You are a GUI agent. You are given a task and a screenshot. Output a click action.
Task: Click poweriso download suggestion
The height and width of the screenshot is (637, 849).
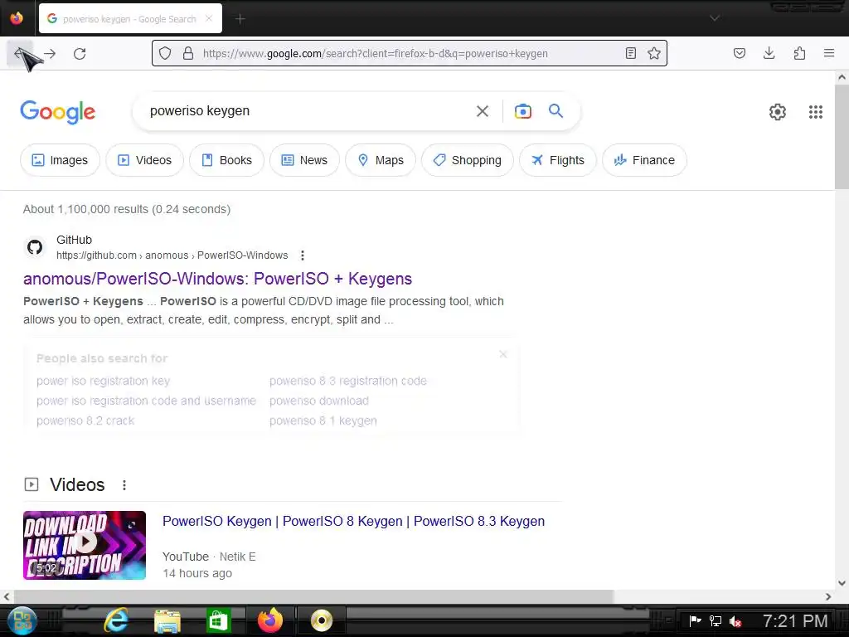319,401
